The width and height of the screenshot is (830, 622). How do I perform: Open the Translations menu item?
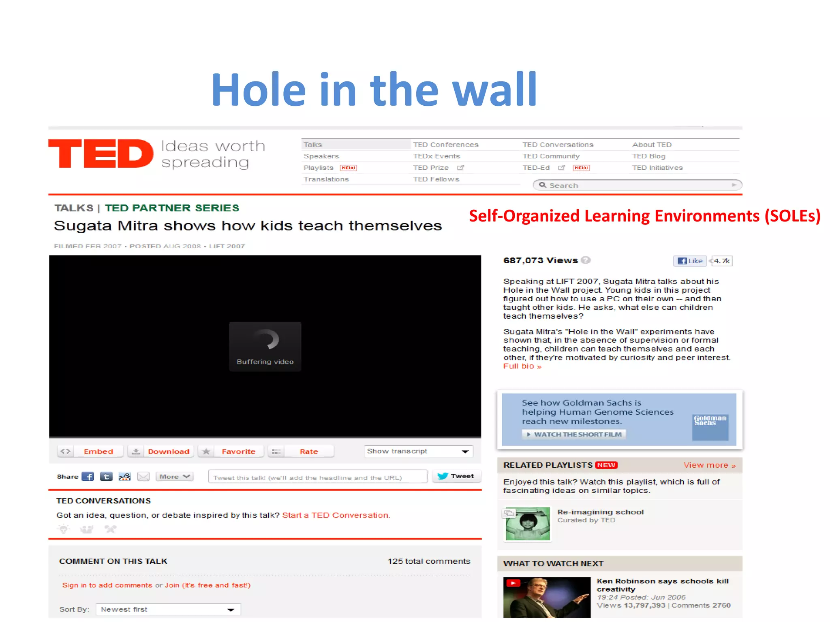tap(326, 179)
